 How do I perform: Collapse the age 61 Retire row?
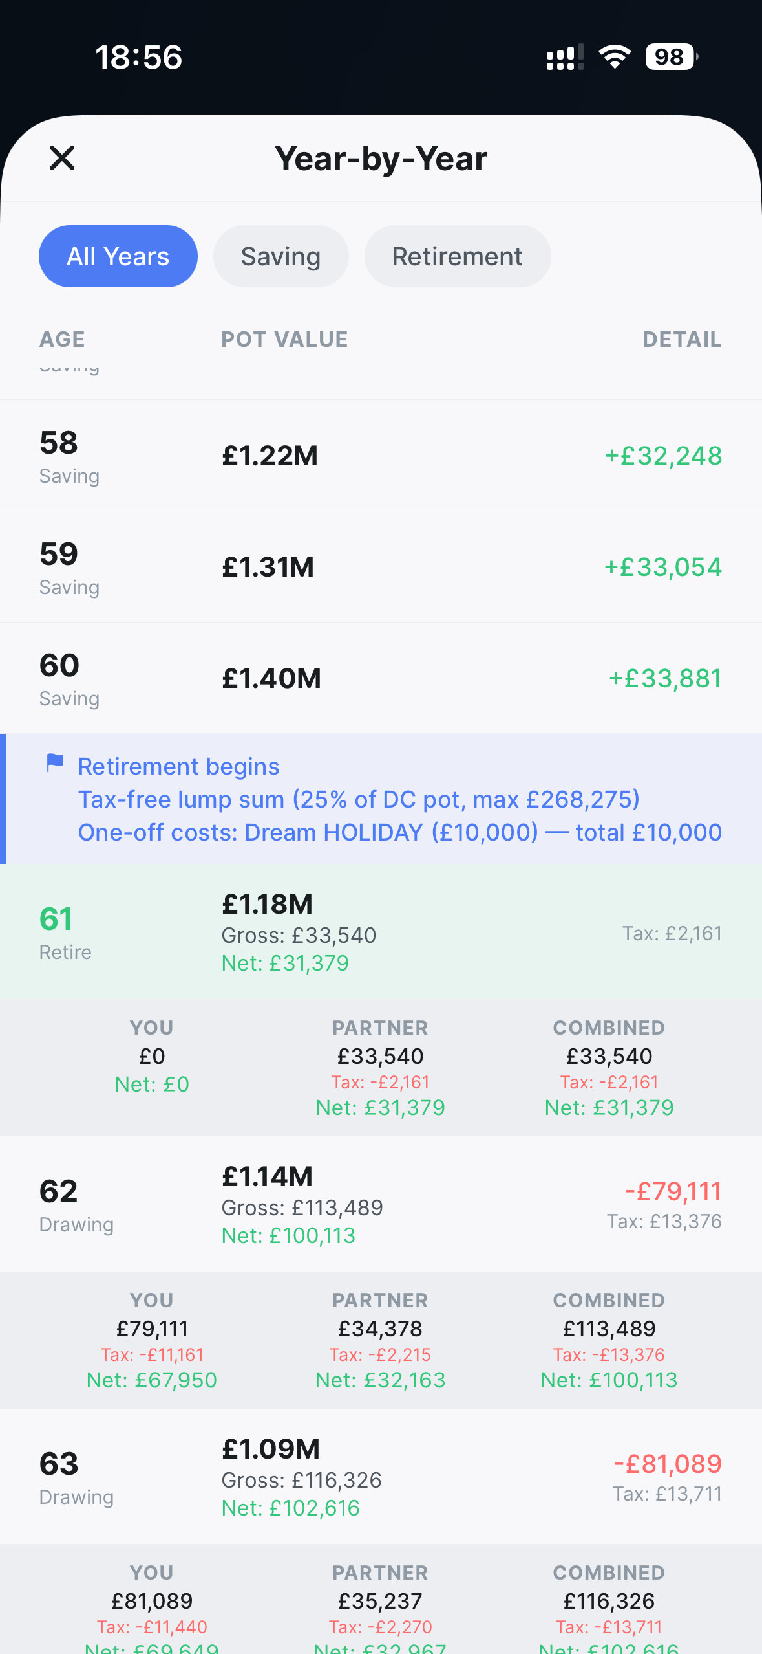click(x=381, y=932)
